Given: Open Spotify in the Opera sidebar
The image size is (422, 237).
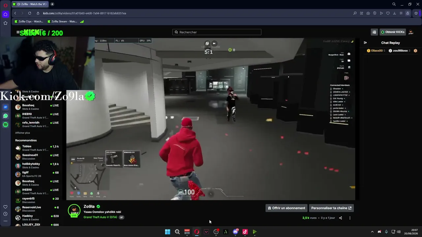Looking at the screenshot, I should 5,125.
